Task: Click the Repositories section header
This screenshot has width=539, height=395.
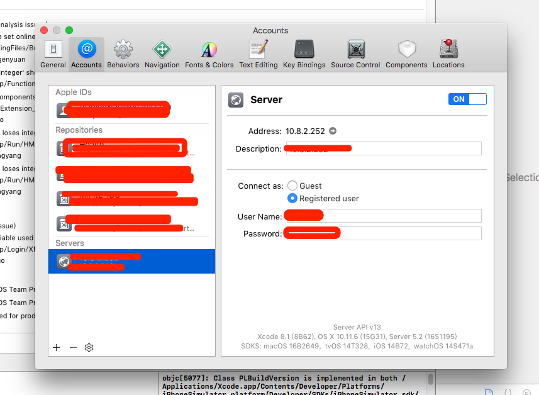Action: point(79,130)
